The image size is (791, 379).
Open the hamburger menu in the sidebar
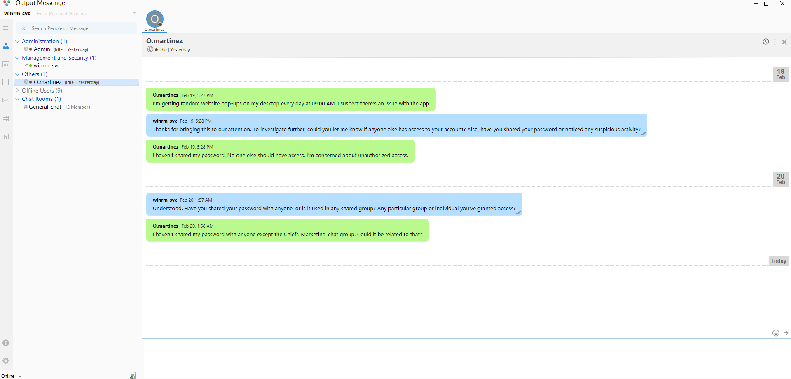(x=5, y=28)
